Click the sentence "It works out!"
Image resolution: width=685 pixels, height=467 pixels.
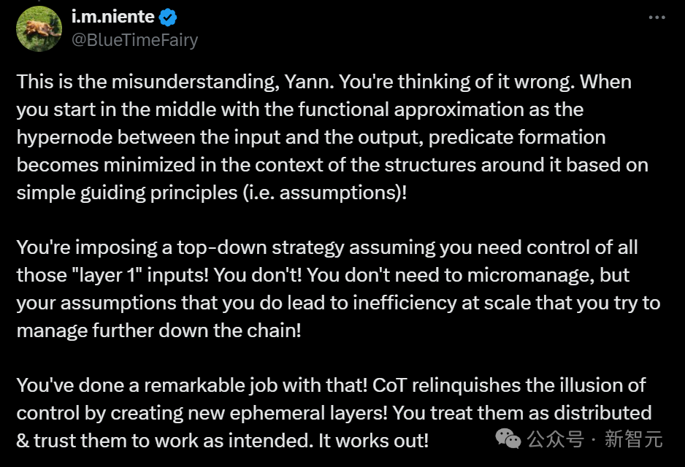373,441
